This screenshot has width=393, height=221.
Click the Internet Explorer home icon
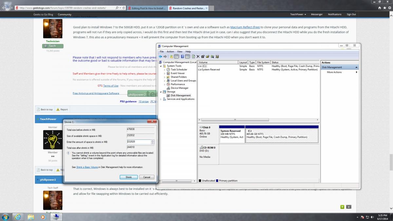coord(380,8)
